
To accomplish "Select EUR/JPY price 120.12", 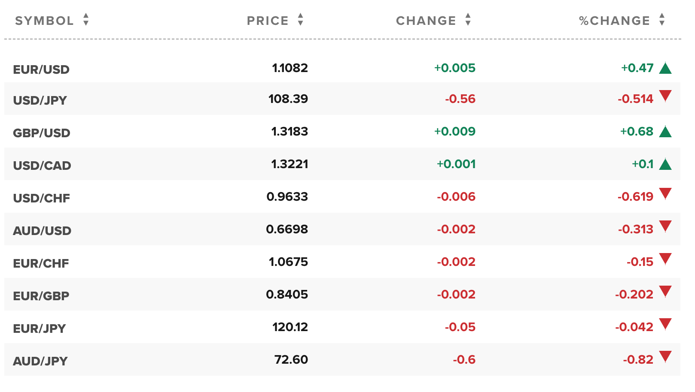I will pyautogui.click(x=290, y=327).
